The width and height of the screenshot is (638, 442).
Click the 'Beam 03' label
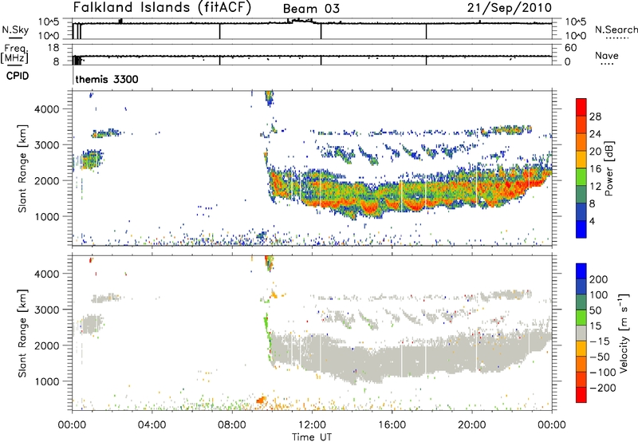(x=311, y=9)
